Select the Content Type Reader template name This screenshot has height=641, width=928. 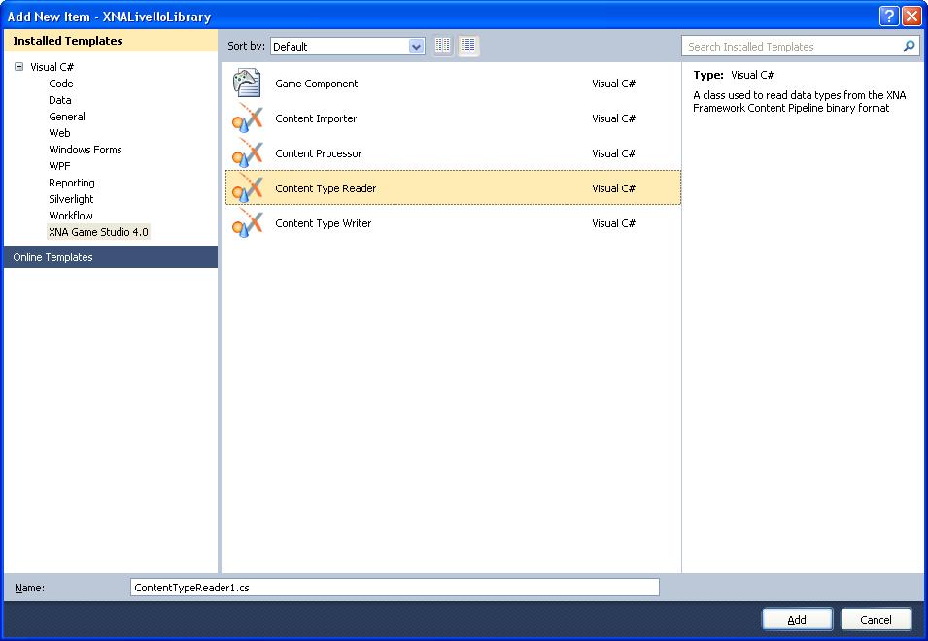coord(326,188)
